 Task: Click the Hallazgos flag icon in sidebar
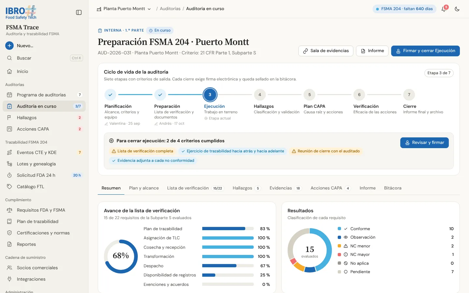coord(9,118)
